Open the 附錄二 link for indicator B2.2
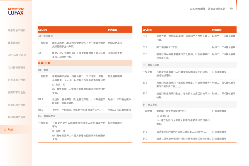The width and height of the screenshot is (249, 166). pyautogui.click(x=223, y=47)
